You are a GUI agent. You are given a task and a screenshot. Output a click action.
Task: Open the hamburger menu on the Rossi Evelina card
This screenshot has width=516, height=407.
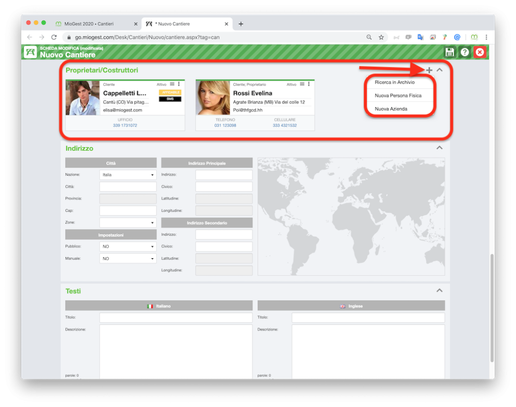(x=302, y=84)
